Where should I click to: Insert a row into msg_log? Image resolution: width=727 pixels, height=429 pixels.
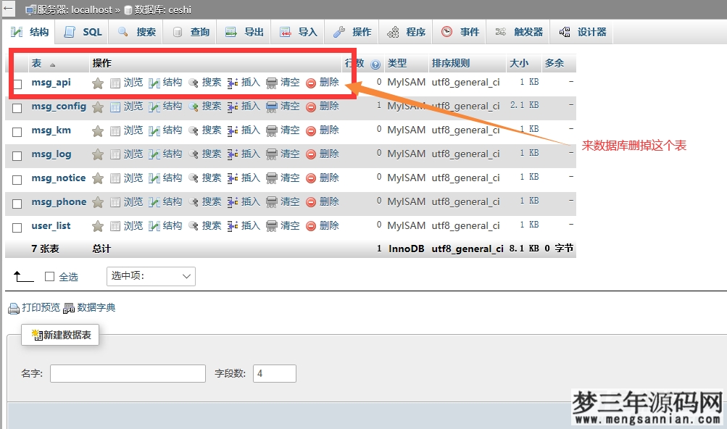[x=249, y=154]
